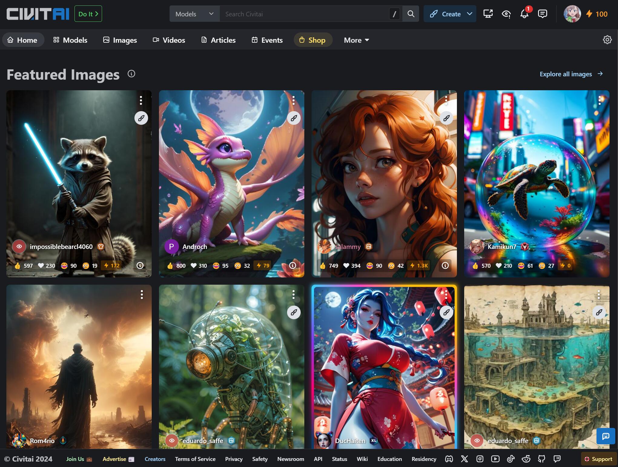Switch to Images tab

coord(120,40)
